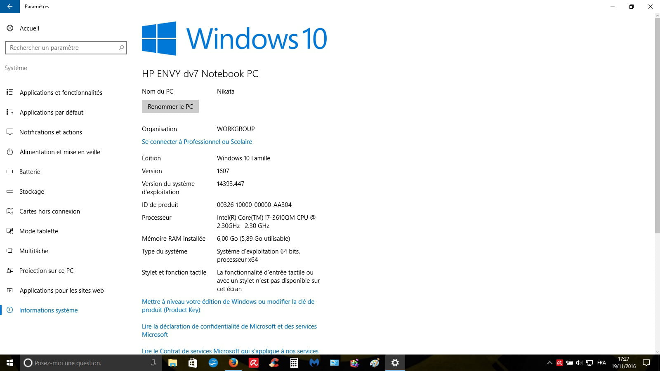Click the organisation value 'WORKGROUP'

point(236,129)
